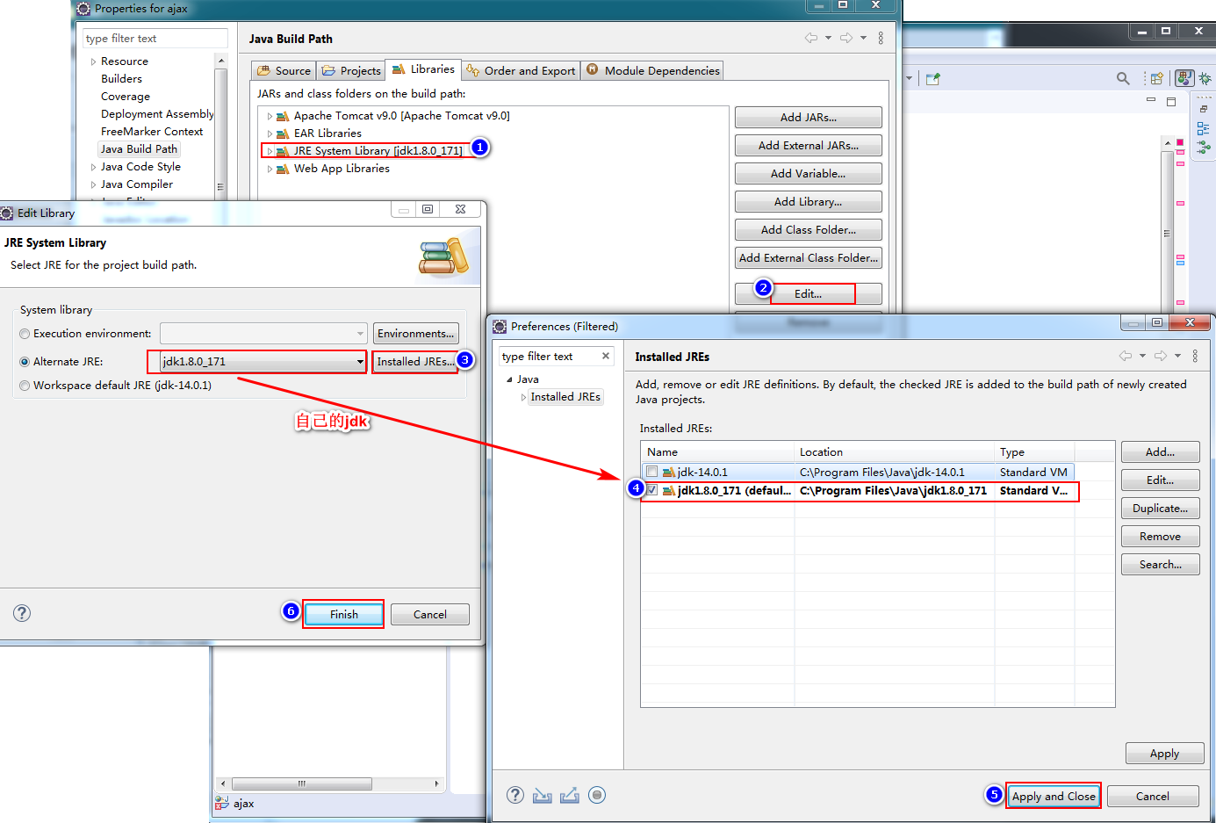This screenshot has height=823, width=1216.
Task: Select Workspace default JRE radio button
Action: coord(25,386)
